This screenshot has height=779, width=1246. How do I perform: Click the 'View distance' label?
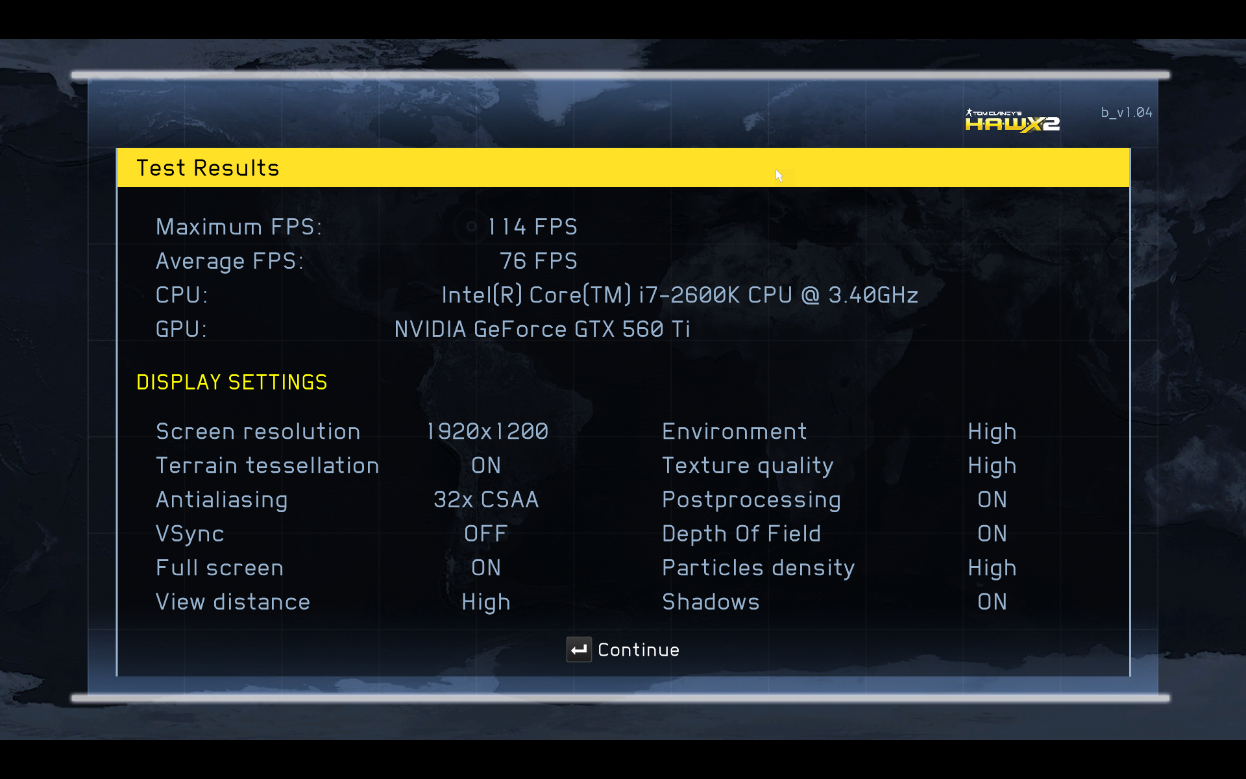click(233, 602)
